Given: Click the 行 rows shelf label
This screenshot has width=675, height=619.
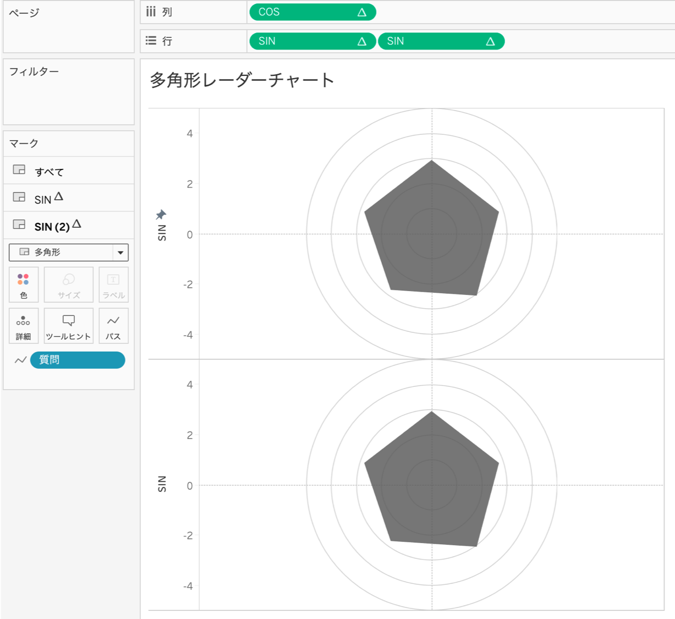Looking at the screenshot, I should 167,41.
